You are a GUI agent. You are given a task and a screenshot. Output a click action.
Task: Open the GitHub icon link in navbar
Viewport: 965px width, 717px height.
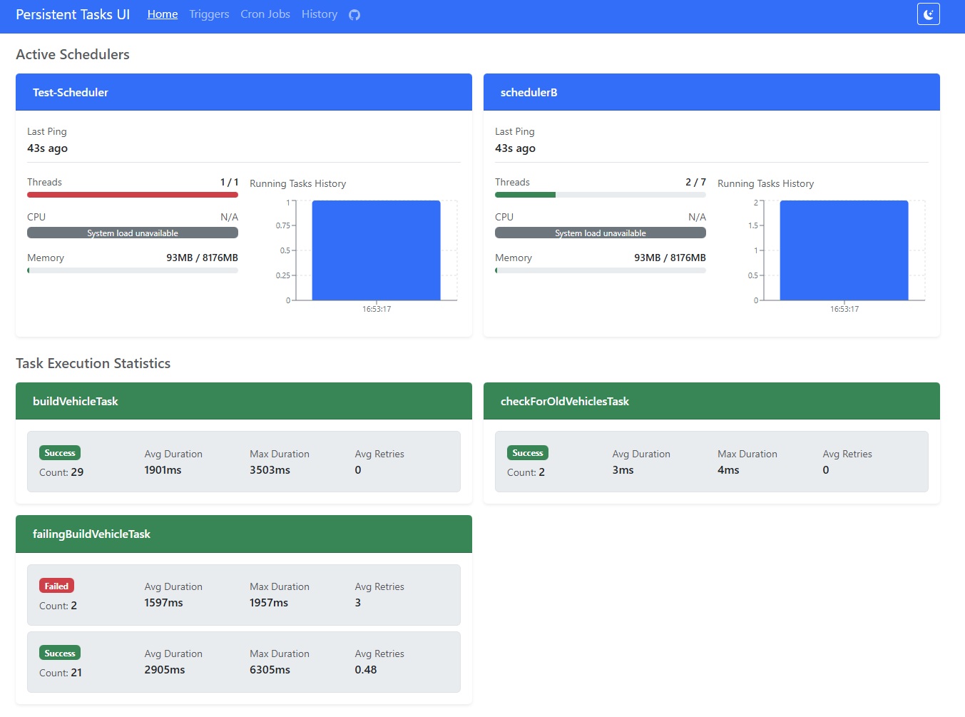point(354,15)
